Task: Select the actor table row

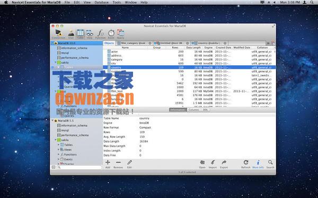Action: 189,52
